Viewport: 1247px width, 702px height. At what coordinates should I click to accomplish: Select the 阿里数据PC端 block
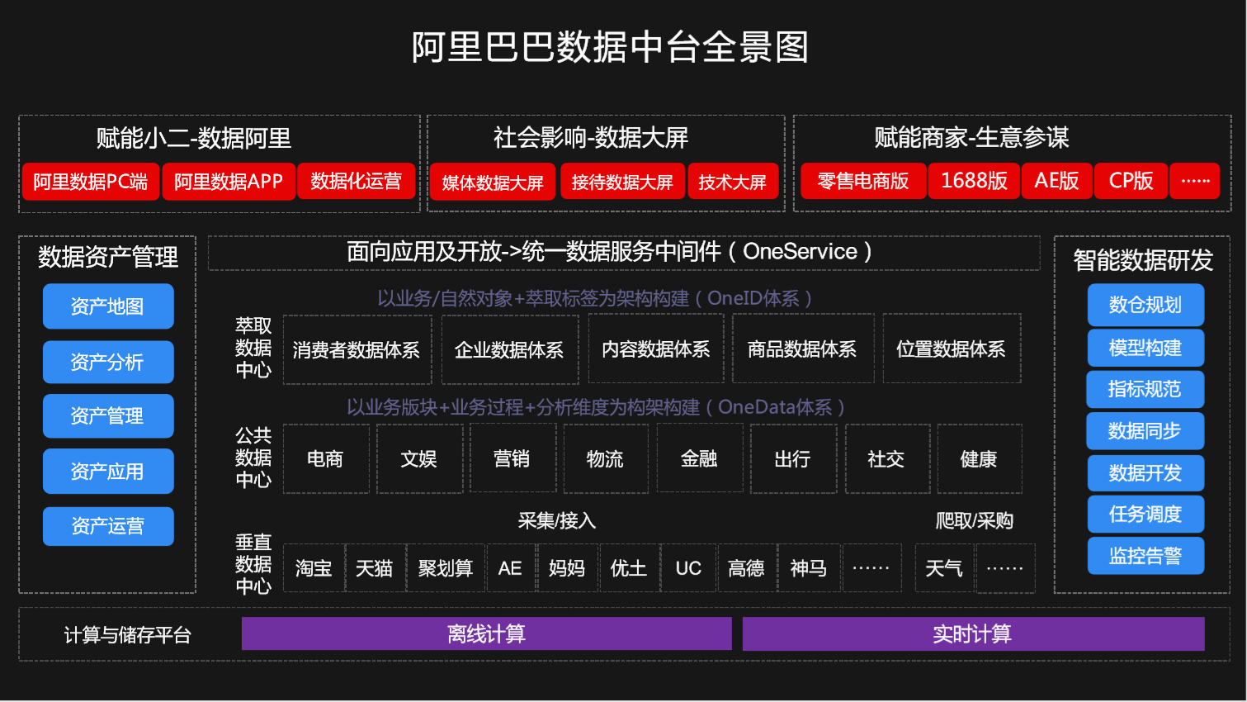pos(92,181)
